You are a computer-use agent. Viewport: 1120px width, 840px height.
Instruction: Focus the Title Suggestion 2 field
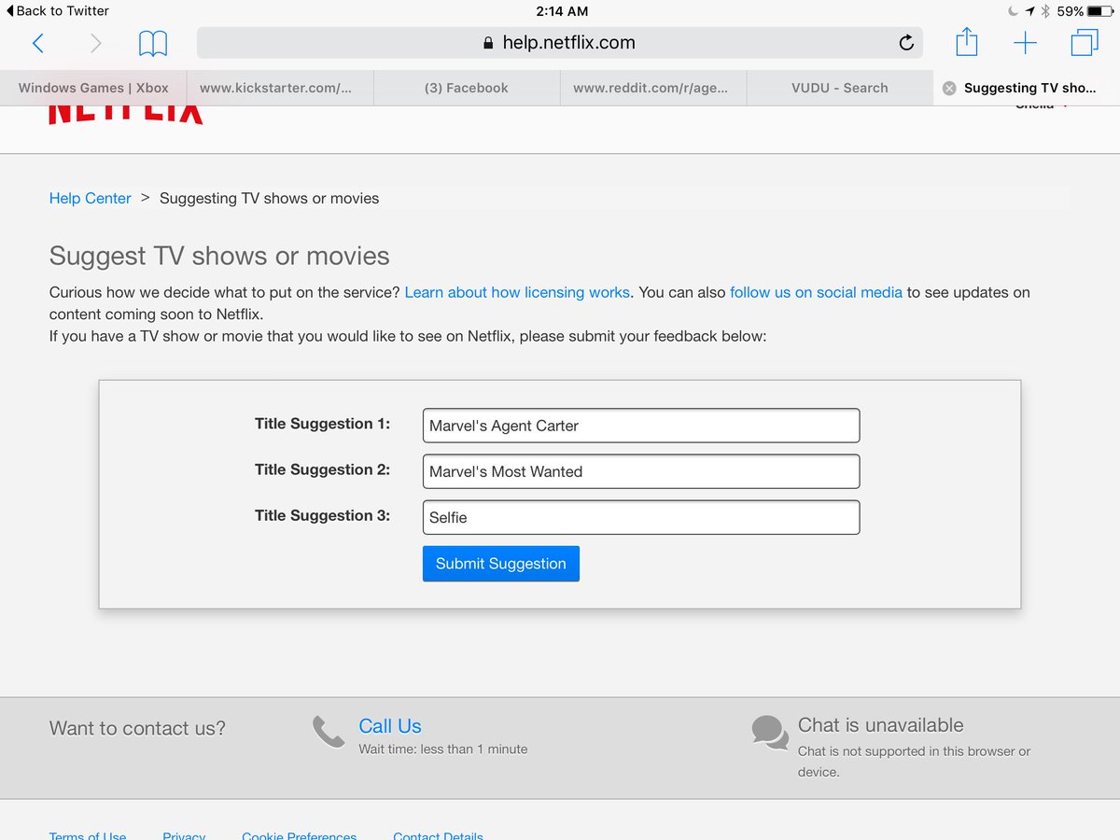point(641,471)
